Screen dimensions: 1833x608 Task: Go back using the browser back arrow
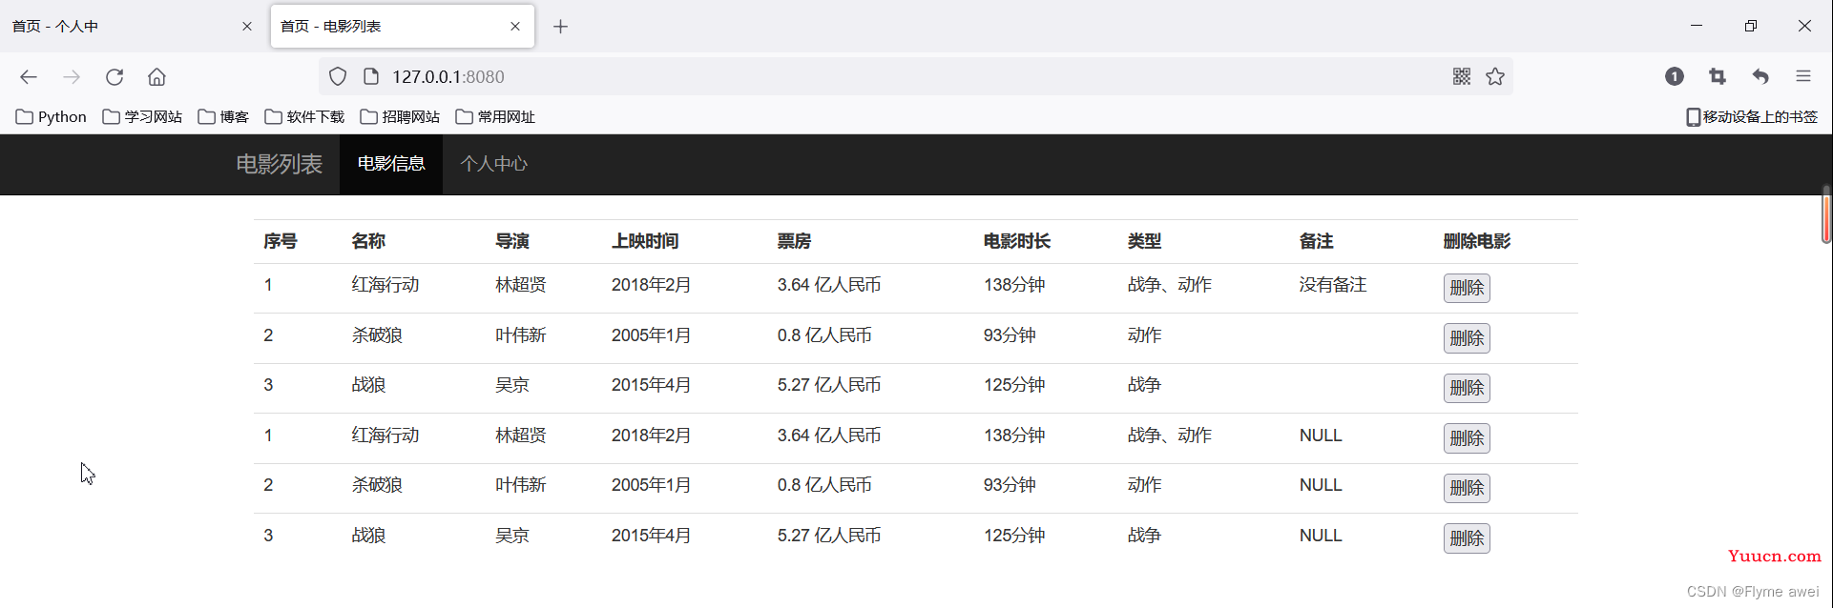(x=29, y=77)
